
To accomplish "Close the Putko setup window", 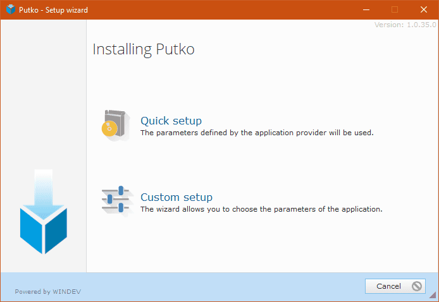I will point(424,9).
